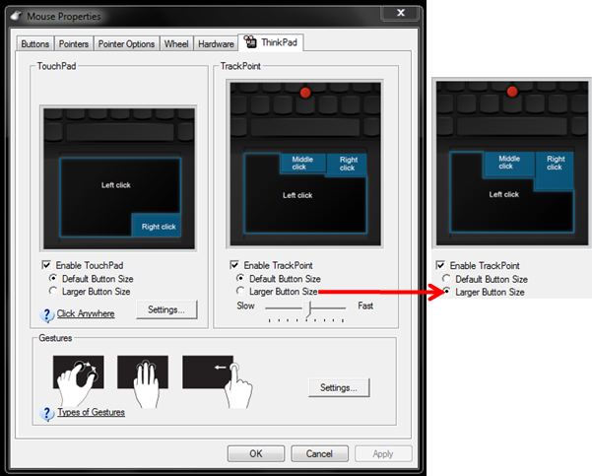The width and height of the screenshot is (592, 476).
Task: Click help icon beside Click Anywhere
Action: pos(47,314)
